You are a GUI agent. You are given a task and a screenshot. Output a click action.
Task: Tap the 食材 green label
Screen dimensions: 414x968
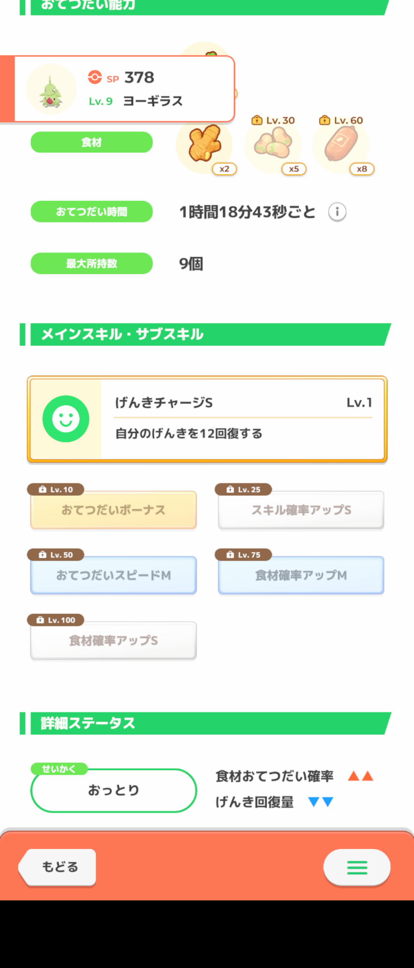pos(92,142)
